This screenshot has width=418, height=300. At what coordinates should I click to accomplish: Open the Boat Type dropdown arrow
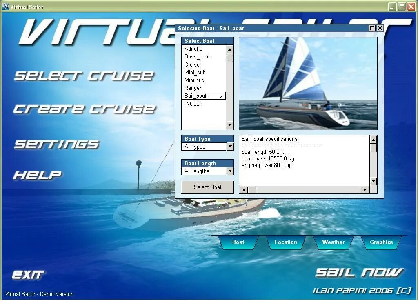tap(230, 147)
